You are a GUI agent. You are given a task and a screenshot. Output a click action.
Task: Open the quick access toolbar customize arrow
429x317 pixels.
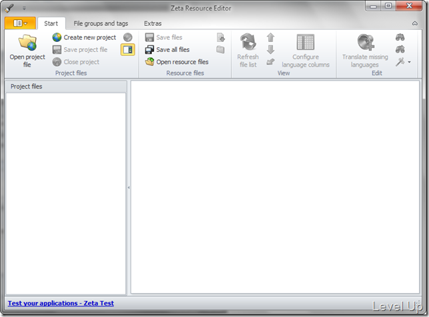(25, 8)
